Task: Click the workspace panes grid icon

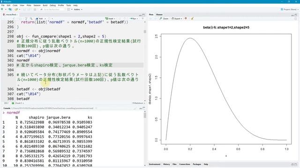Action: [68, 9]
